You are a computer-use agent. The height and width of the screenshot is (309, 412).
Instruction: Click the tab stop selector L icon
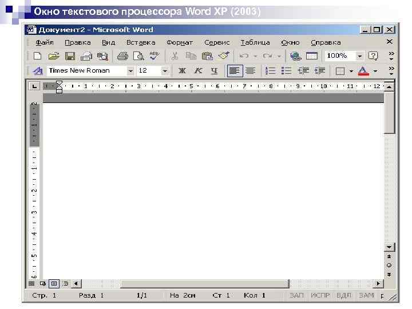pos(34,86)
